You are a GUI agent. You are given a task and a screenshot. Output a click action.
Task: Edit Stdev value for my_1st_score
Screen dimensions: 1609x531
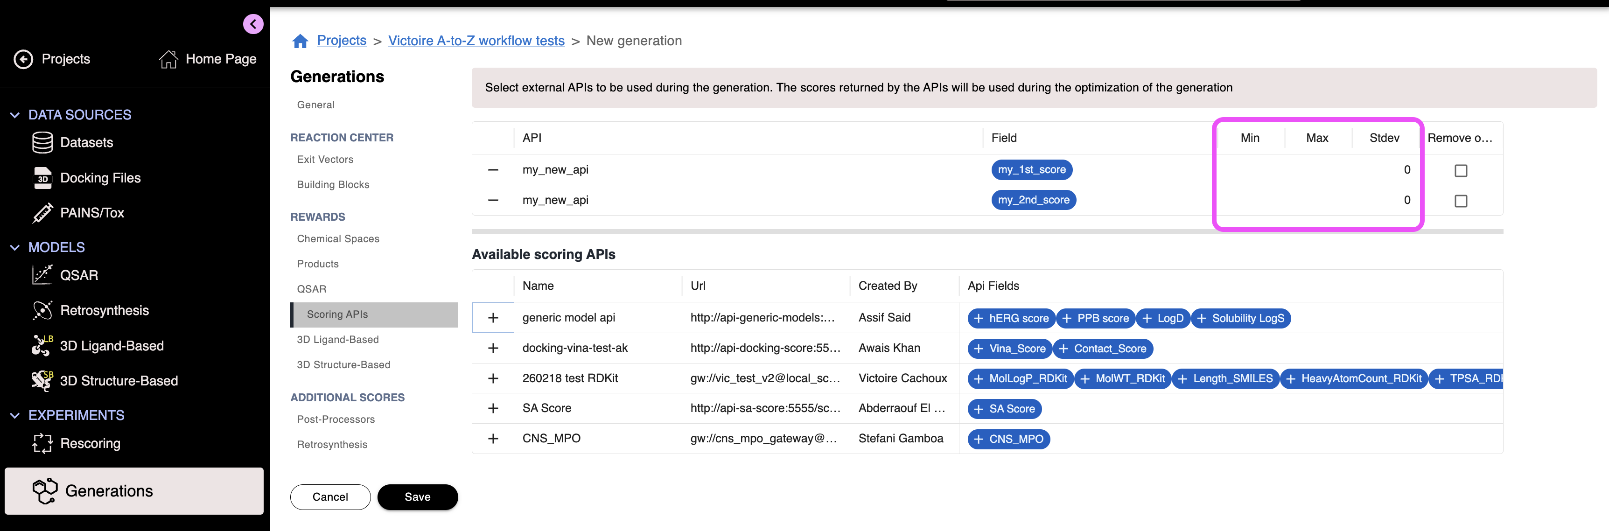point(1385,170)
